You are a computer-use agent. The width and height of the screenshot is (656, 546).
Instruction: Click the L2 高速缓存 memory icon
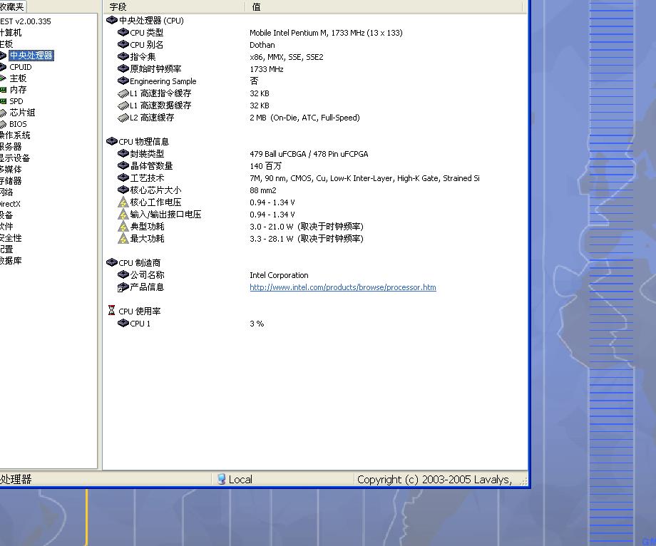click(x=123, y=118)
